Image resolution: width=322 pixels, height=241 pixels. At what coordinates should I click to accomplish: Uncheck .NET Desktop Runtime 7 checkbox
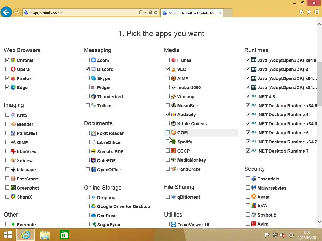pyautogui.click(x=248, y=151)
